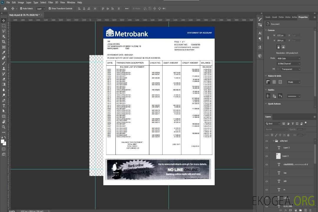This screenshot has width=318, height=212.
Task: Select the Zoom tool in the toolbox
Action: (4, 127)
